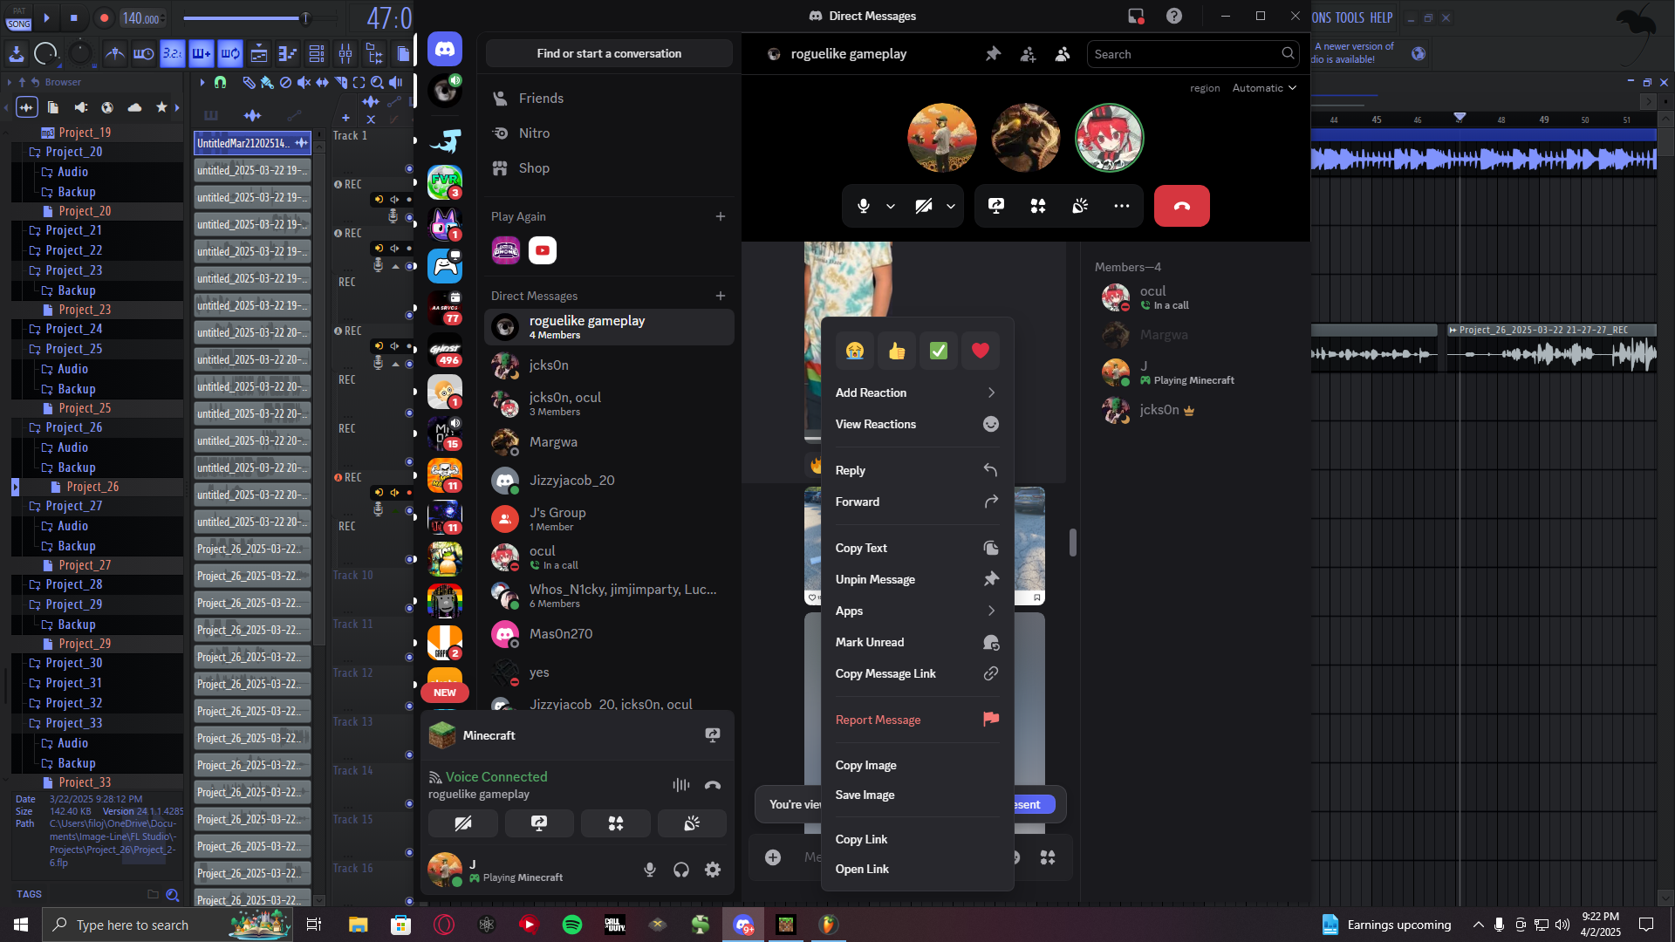Open the Friends page

[x=541, y=99]
